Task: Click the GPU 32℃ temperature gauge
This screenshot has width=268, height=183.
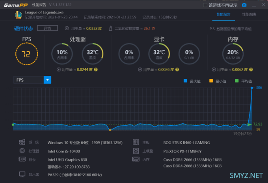Action: tap(159, 54)
